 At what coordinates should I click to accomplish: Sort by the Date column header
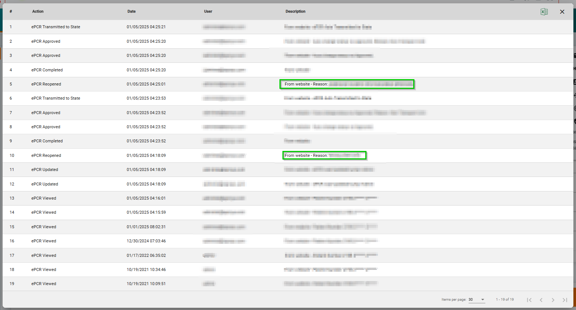click(x=132, y=11)
